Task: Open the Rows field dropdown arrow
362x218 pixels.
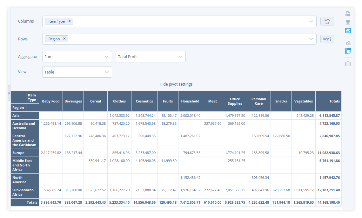Action: pyautogui.click(x=311, y=39)
